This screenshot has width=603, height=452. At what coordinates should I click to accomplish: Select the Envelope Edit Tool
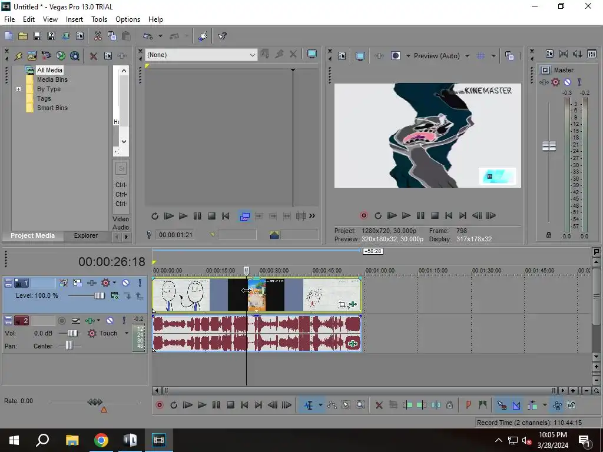point(332,405)
